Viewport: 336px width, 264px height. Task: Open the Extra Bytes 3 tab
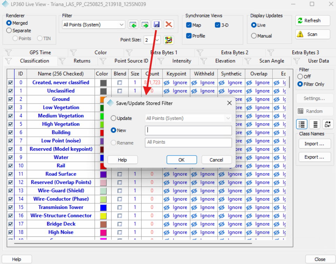pyautogui.click(x=305, y=52)
